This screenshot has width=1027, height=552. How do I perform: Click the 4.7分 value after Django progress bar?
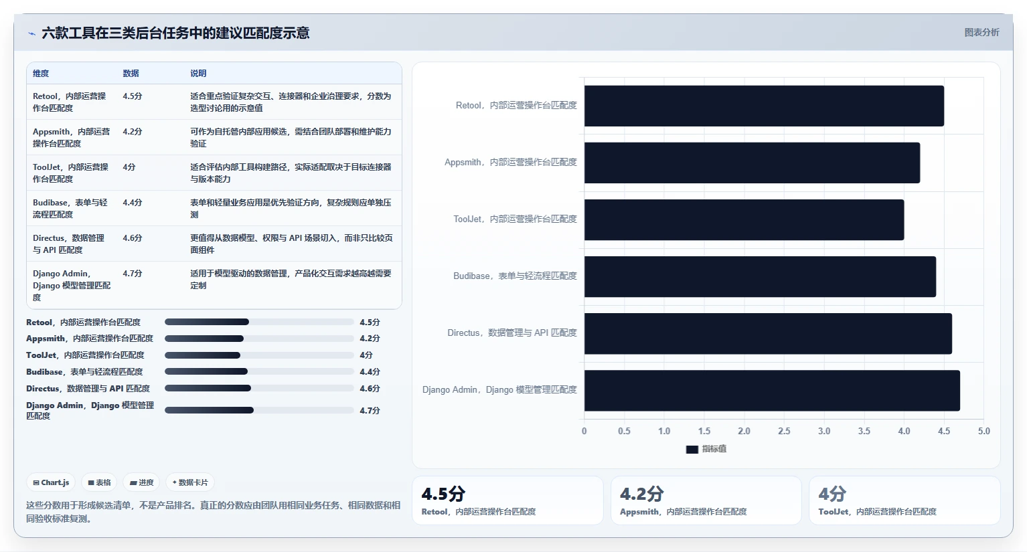(370, 411)
